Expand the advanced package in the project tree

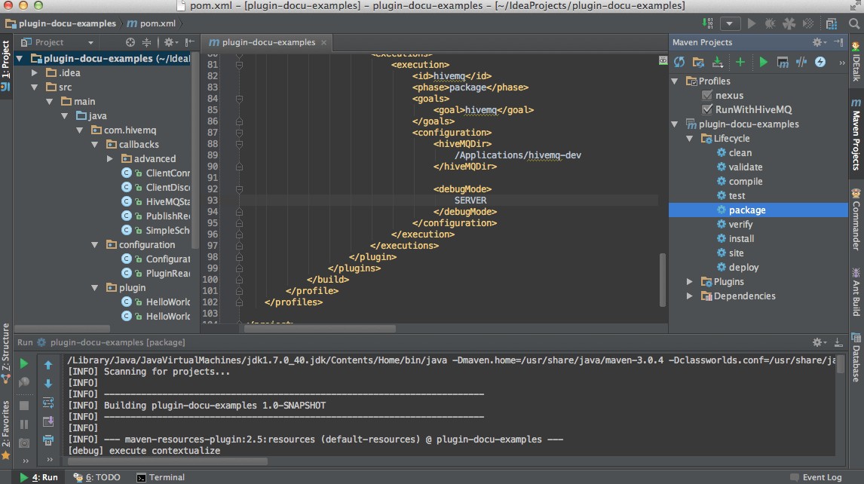[x=112, y=158]
